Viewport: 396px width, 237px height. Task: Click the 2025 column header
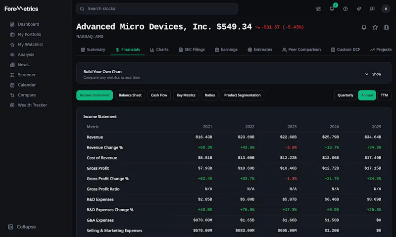376,127
